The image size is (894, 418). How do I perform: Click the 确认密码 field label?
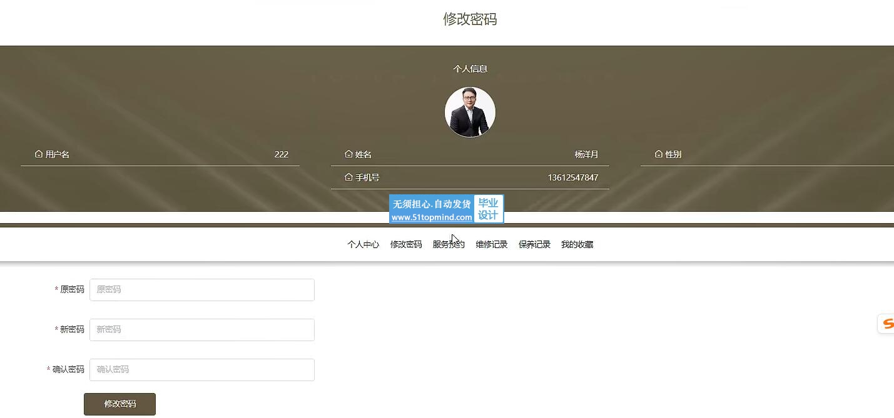click(x=68, y=370)
